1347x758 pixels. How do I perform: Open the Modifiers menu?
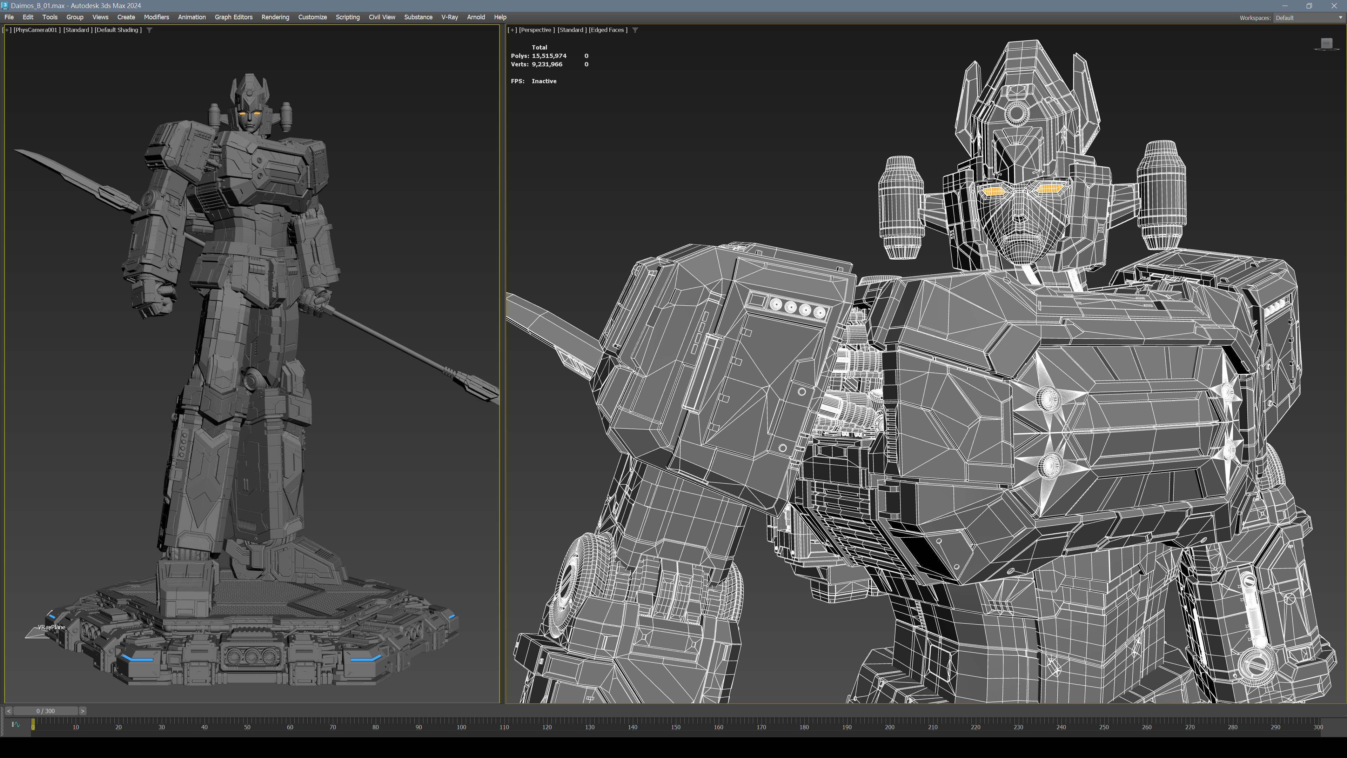coord(156,17)
